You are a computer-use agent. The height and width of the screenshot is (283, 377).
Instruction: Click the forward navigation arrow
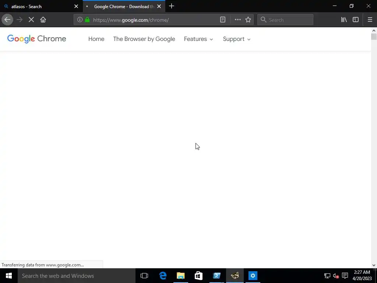(x=20, y=20)
